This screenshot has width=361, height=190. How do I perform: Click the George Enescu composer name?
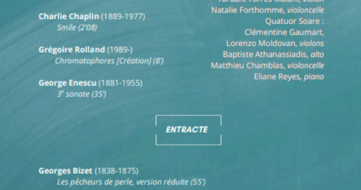tap(68, 83)
